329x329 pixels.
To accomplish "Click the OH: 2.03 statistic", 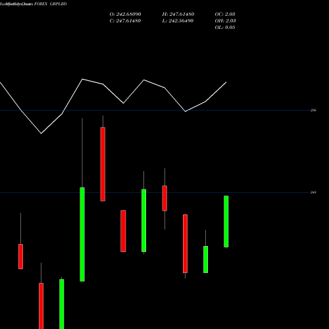I will [x=225, y=21].
